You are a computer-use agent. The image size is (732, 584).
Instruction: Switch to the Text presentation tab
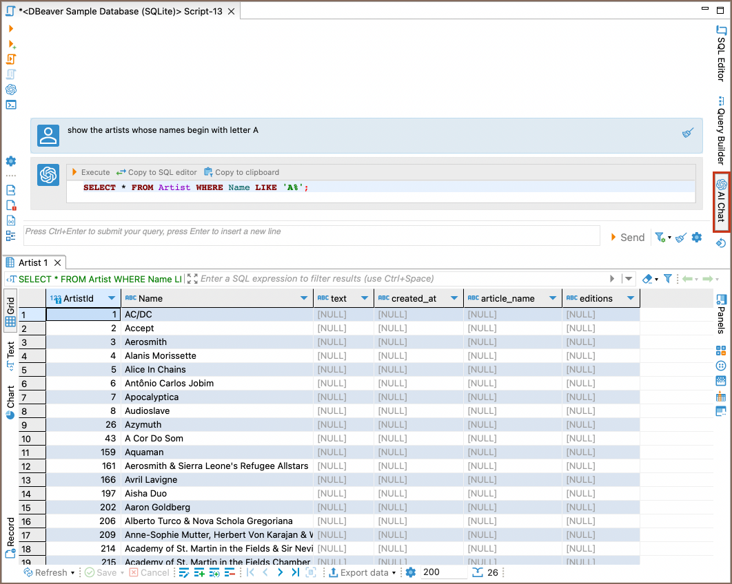tap(10, 352)
